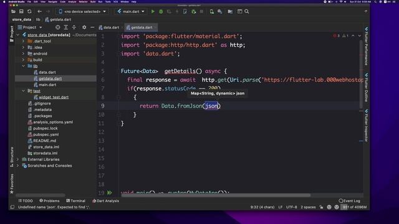Expand the .idea folder

24,47
